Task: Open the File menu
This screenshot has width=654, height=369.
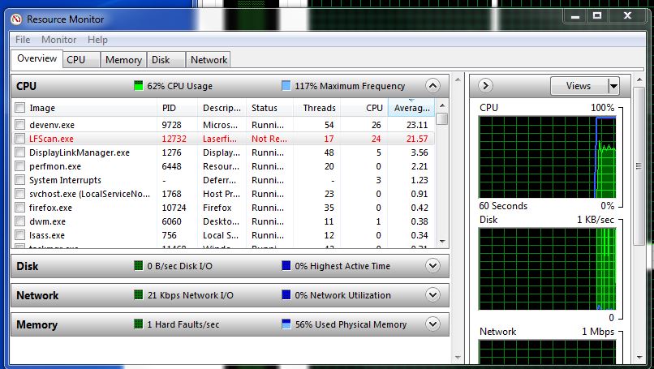Action: pos(23,40)
